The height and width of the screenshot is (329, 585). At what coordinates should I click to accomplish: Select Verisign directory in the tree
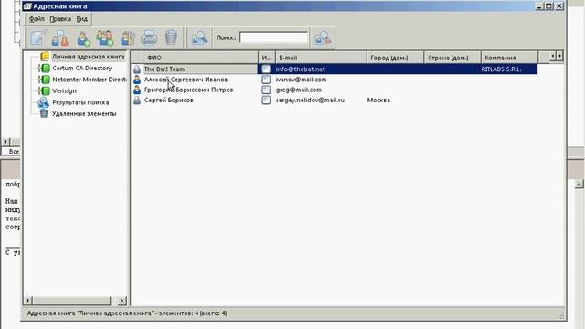pyautogui.click(x=64, y=90)
